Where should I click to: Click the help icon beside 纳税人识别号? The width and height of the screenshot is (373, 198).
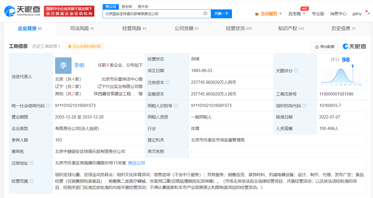176,106
